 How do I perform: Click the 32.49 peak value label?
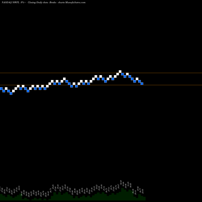click(x=121, y=182)
